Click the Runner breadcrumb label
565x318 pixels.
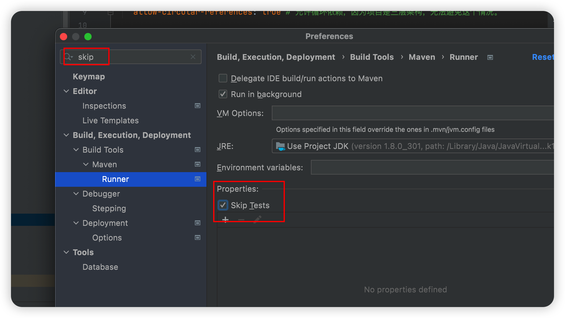(x=464, y=57)
